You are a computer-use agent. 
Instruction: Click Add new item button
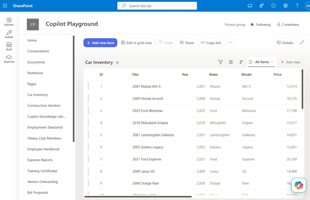click(x=100, y=43)
